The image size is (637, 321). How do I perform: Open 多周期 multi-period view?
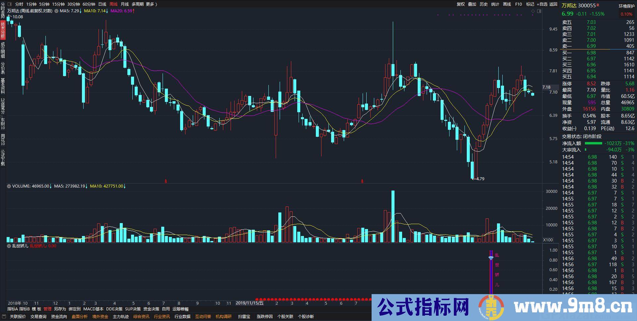[138, 4]
